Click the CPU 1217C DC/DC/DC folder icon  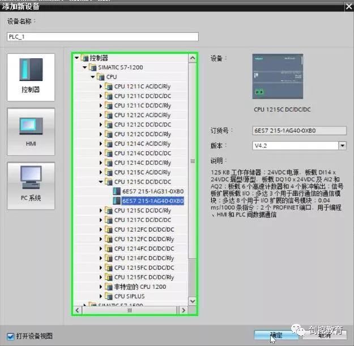pos(109,220)
